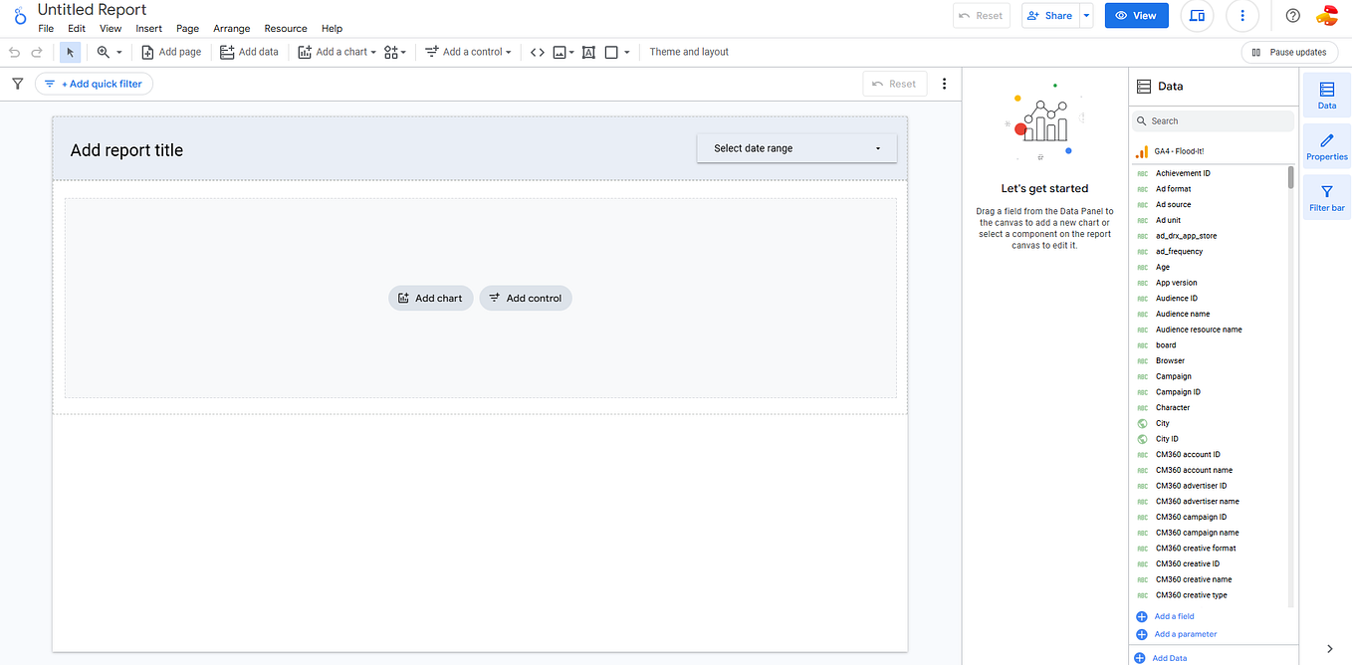Screen dimensions: 1352x665
Task: Open the presentation preview icon near View button
Action: pyautogui.click(x=1196, y=16)
